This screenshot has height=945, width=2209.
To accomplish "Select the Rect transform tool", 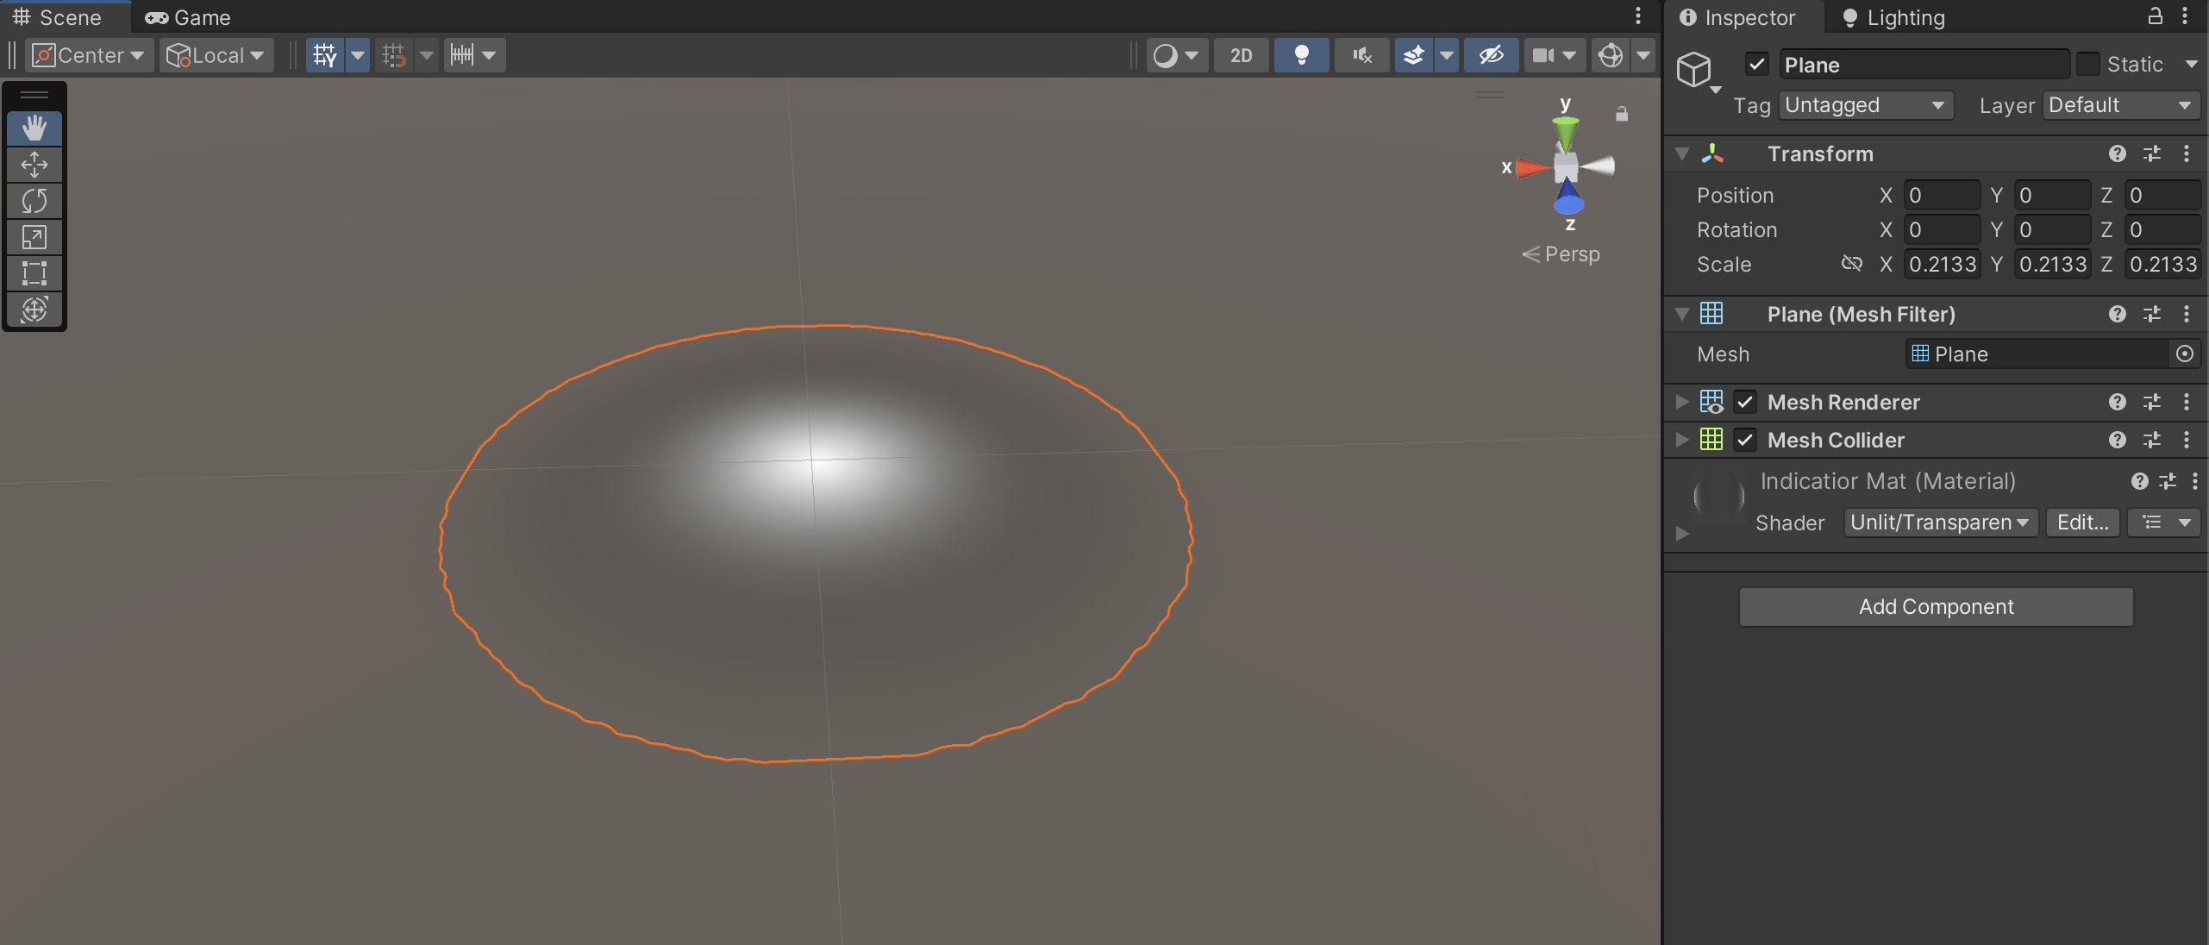I will pos(34,273).
